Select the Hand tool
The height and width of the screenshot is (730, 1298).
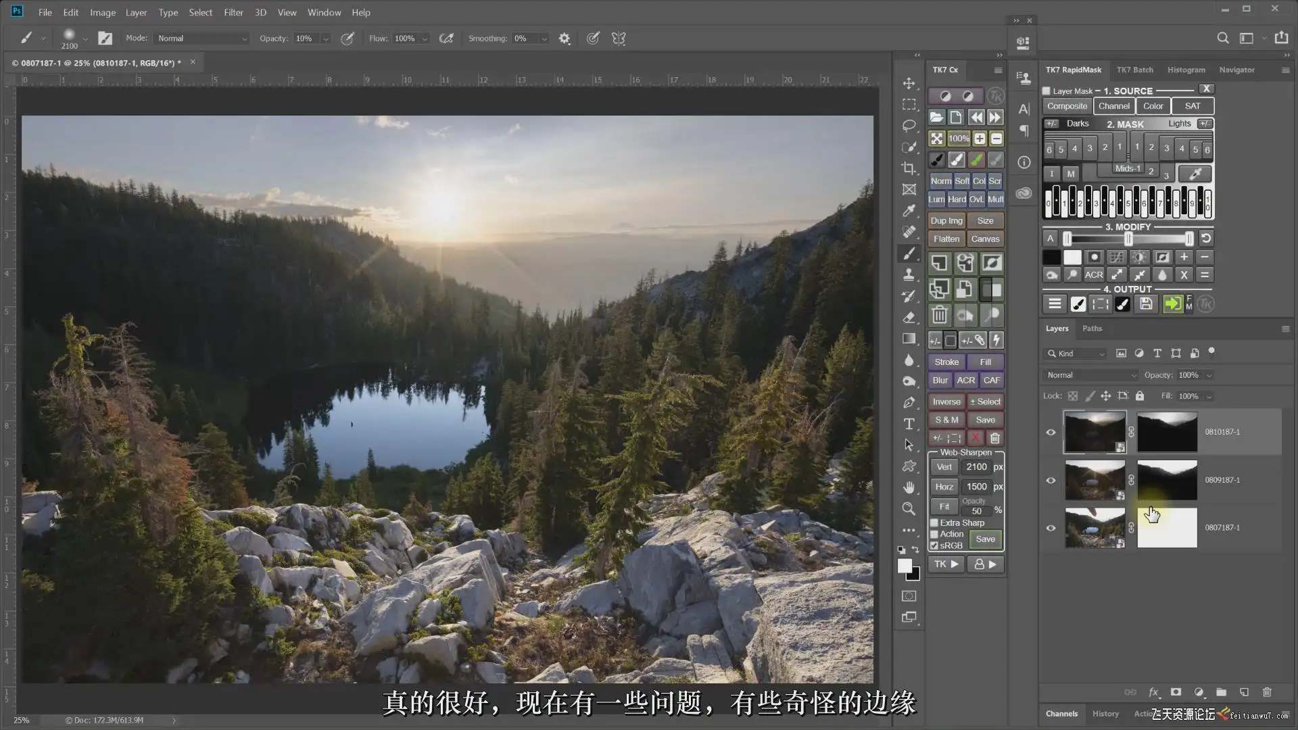pyautogui.click(x=909, y=487)
